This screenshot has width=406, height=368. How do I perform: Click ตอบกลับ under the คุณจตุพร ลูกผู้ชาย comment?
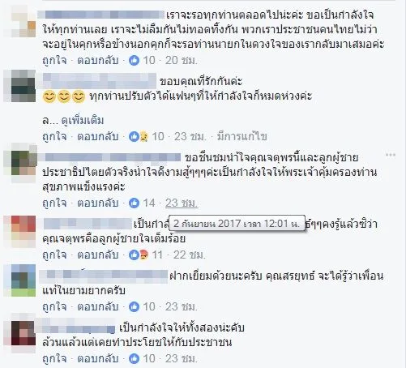[98, 255]
